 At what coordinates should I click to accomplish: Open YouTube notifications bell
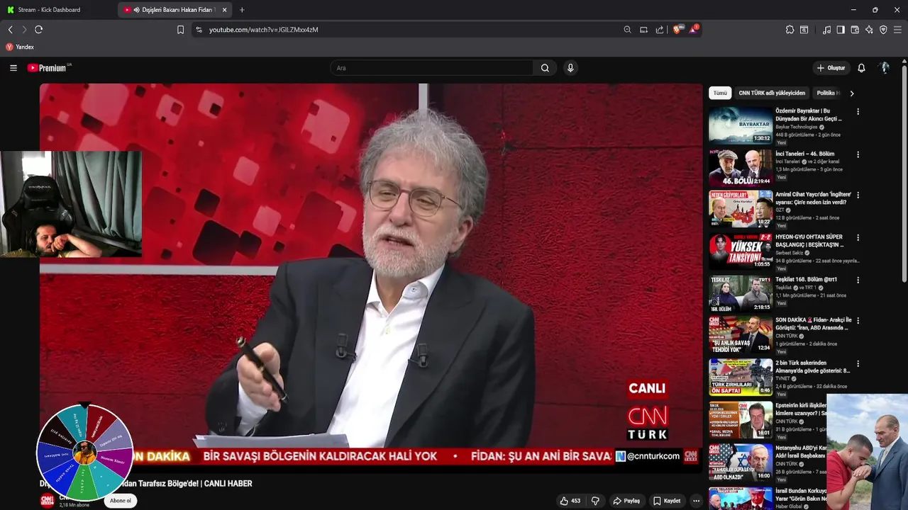(x=861, y=68)
